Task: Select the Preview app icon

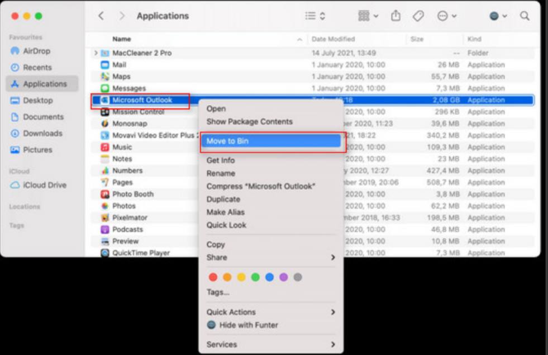Action: pyautogui.click(x=105, y=242)
